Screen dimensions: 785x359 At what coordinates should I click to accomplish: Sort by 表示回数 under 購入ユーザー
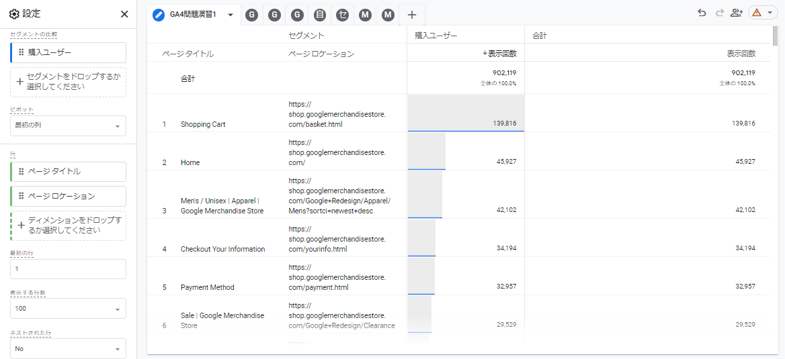click(x=499, y=53)
